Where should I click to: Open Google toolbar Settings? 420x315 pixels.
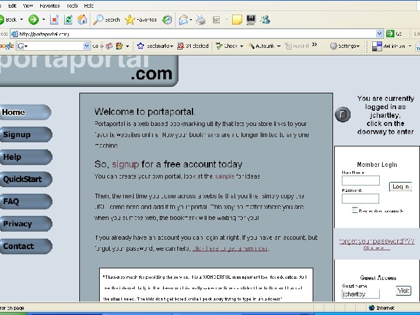point(345,46)
